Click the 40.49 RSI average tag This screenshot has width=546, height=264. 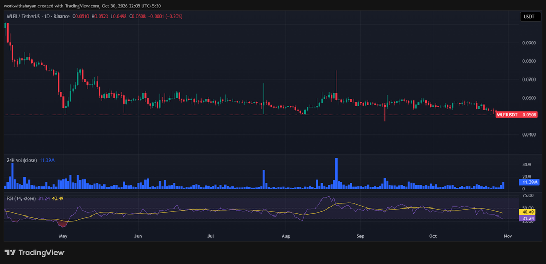coord(528,212)
